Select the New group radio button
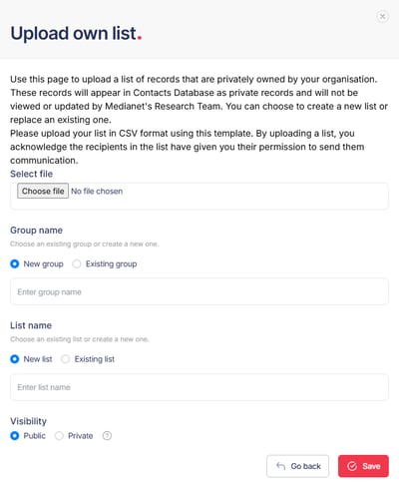 point(15,263)
